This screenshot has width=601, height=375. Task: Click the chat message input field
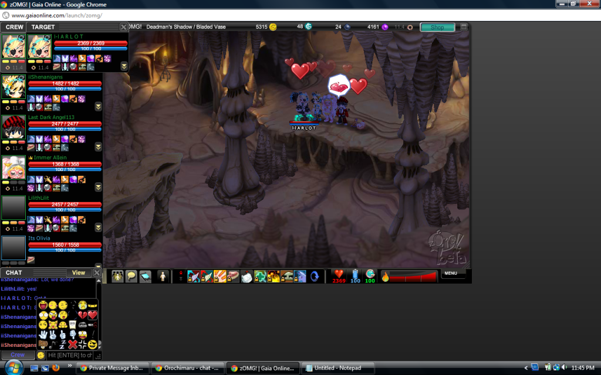click(69, 355)
